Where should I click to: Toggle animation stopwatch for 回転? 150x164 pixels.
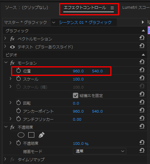click(18, 103)
